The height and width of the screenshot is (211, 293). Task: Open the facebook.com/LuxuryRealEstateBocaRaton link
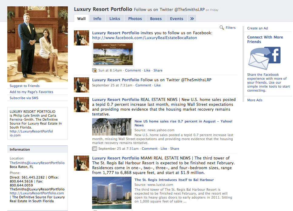coord(145,38)
